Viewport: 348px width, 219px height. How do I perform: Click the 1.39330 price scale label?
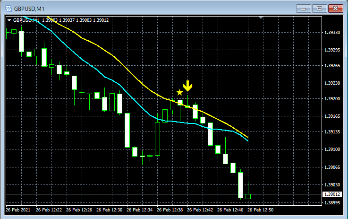332,33
